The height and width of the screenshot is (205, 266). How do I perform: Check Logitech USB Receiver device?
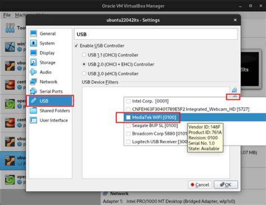click(128, 142)
